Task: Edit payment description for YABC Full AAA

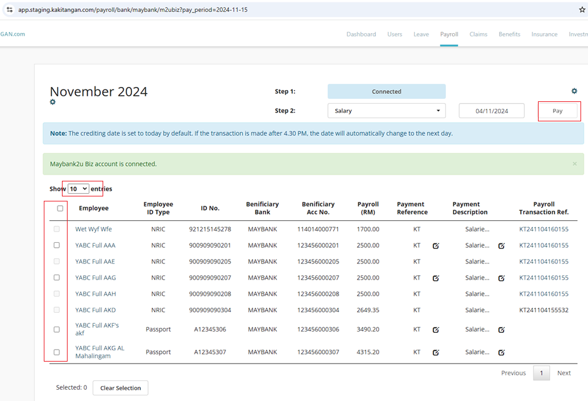Action: [x=501, y=246]
